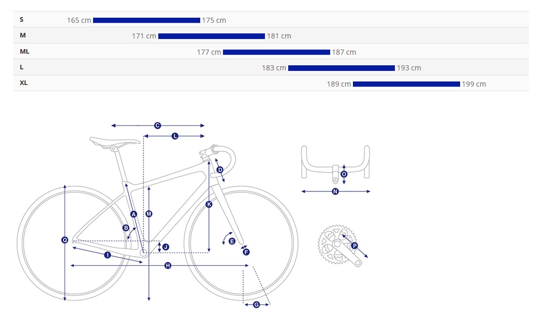Select the Q wheel diameter marker
Viewport: 540px width, 328px height.
coord(65,240)
